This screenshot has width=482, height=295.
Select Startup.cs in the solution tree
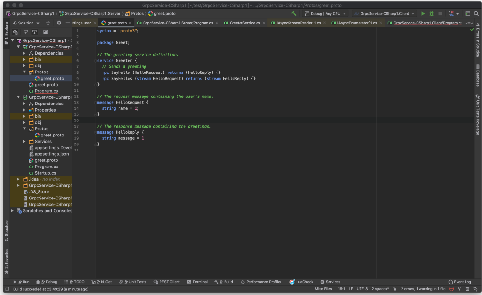(45, 173)
